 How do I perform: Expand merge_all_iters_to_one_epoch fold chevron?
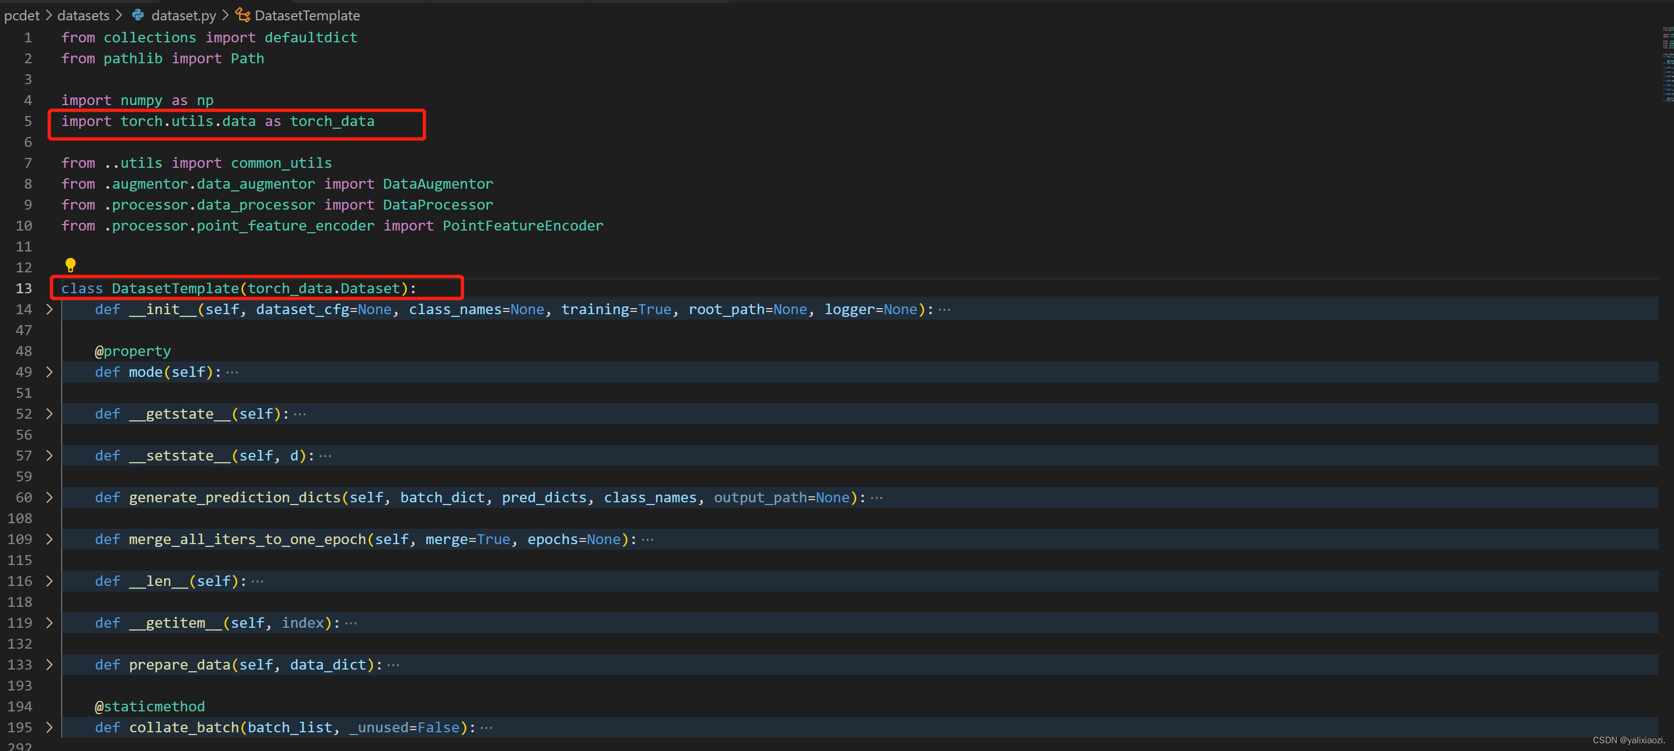50,539
